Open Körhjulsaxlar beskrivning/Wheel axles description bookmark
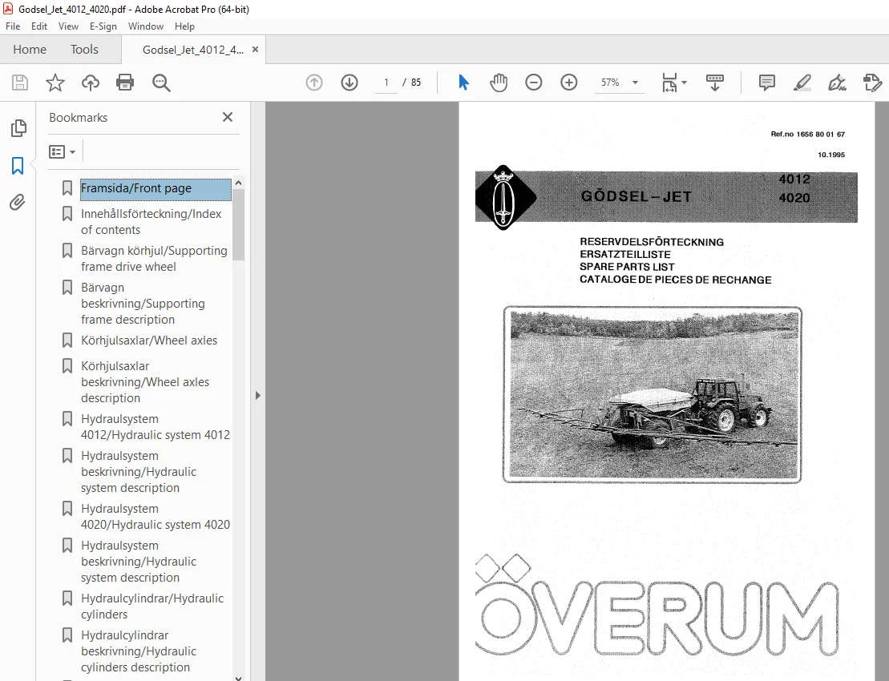This screenshot has width=889, height=681. pyautogui.click(x=145, y=382)
